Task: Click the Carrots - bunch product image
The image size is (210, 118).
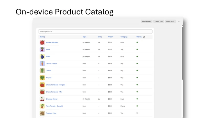Action: (x=42, y=64)
